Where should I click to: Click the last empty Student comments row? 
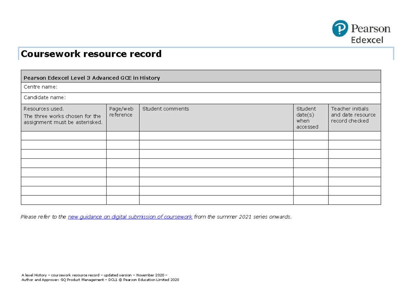216,200
